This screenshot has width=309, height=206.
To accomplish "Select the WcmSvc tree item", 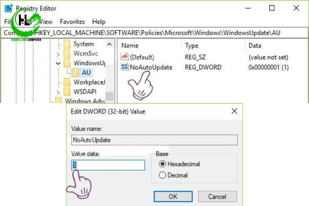I will [86, 53].
